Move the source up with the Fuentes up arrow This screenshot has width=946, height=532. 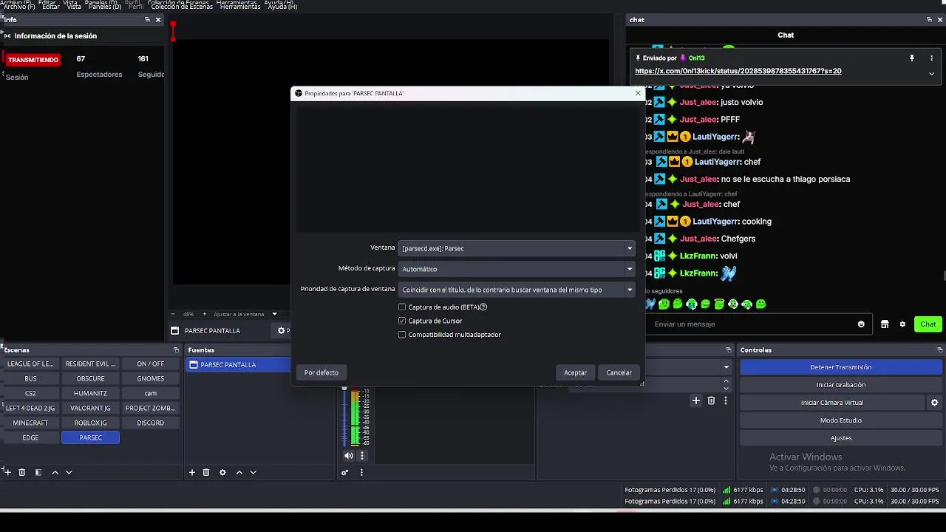click(239, 472)
